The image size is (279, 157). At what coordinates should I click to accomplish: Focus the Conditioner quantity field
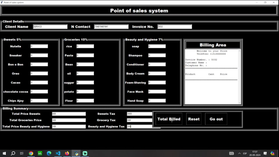157,64
